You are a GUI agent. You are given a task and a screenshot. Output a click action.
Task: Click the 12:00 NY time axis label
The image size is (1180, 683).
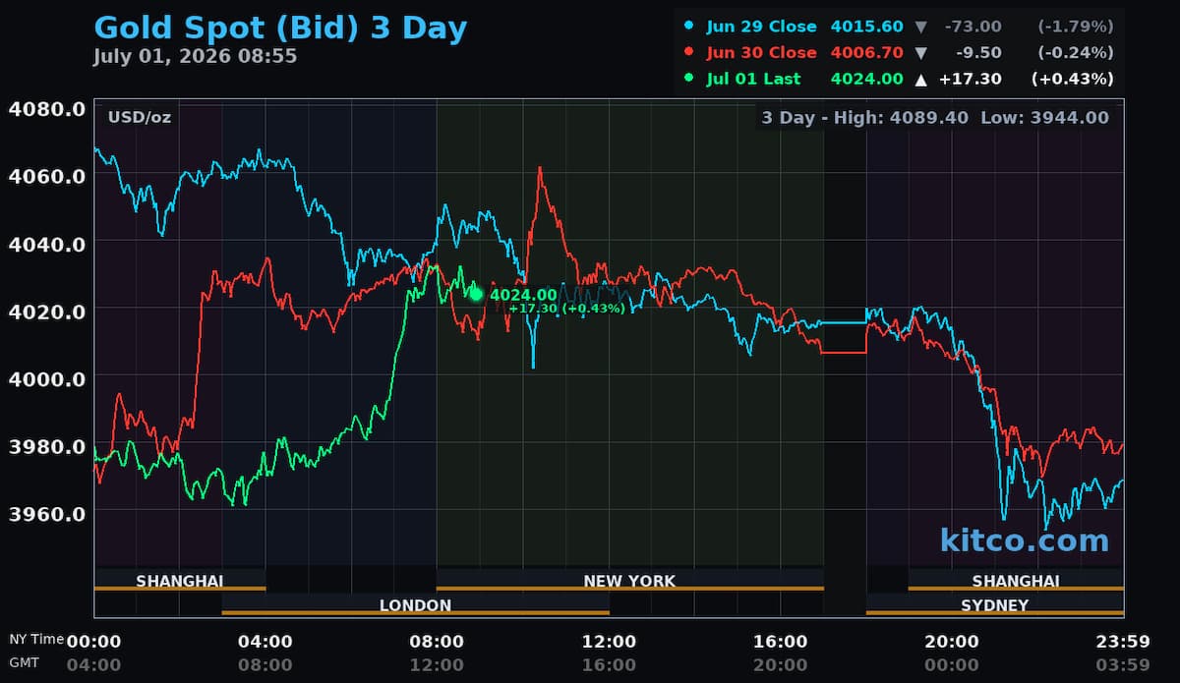point(609,642)
